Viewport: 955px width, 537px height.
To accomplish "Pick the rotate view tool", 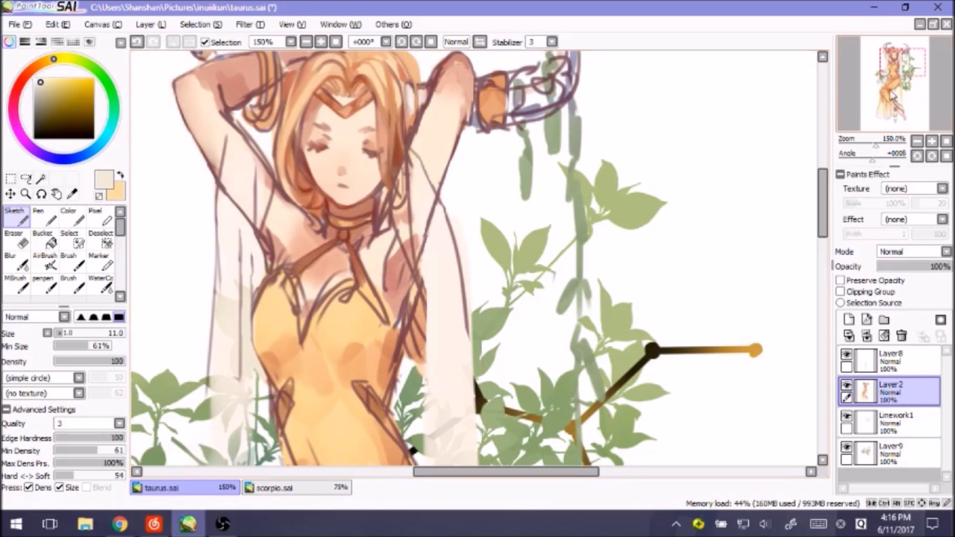I will [41, 194].
